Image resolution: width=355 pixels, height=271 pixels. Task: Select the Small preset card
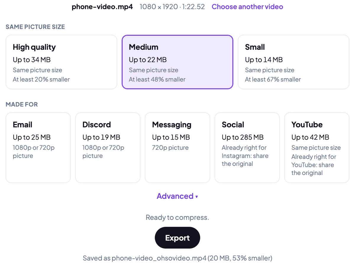coord(293,62)
